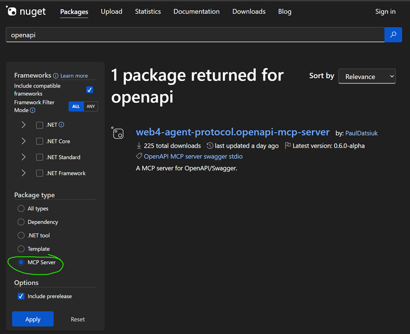Check the .NET Core checkbox

(x=40, y=141)
